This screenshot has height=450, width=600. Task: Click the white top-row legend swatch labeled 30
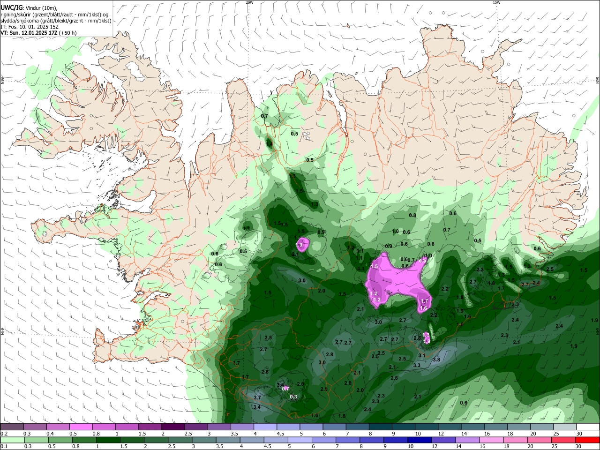tap(588, 427)
